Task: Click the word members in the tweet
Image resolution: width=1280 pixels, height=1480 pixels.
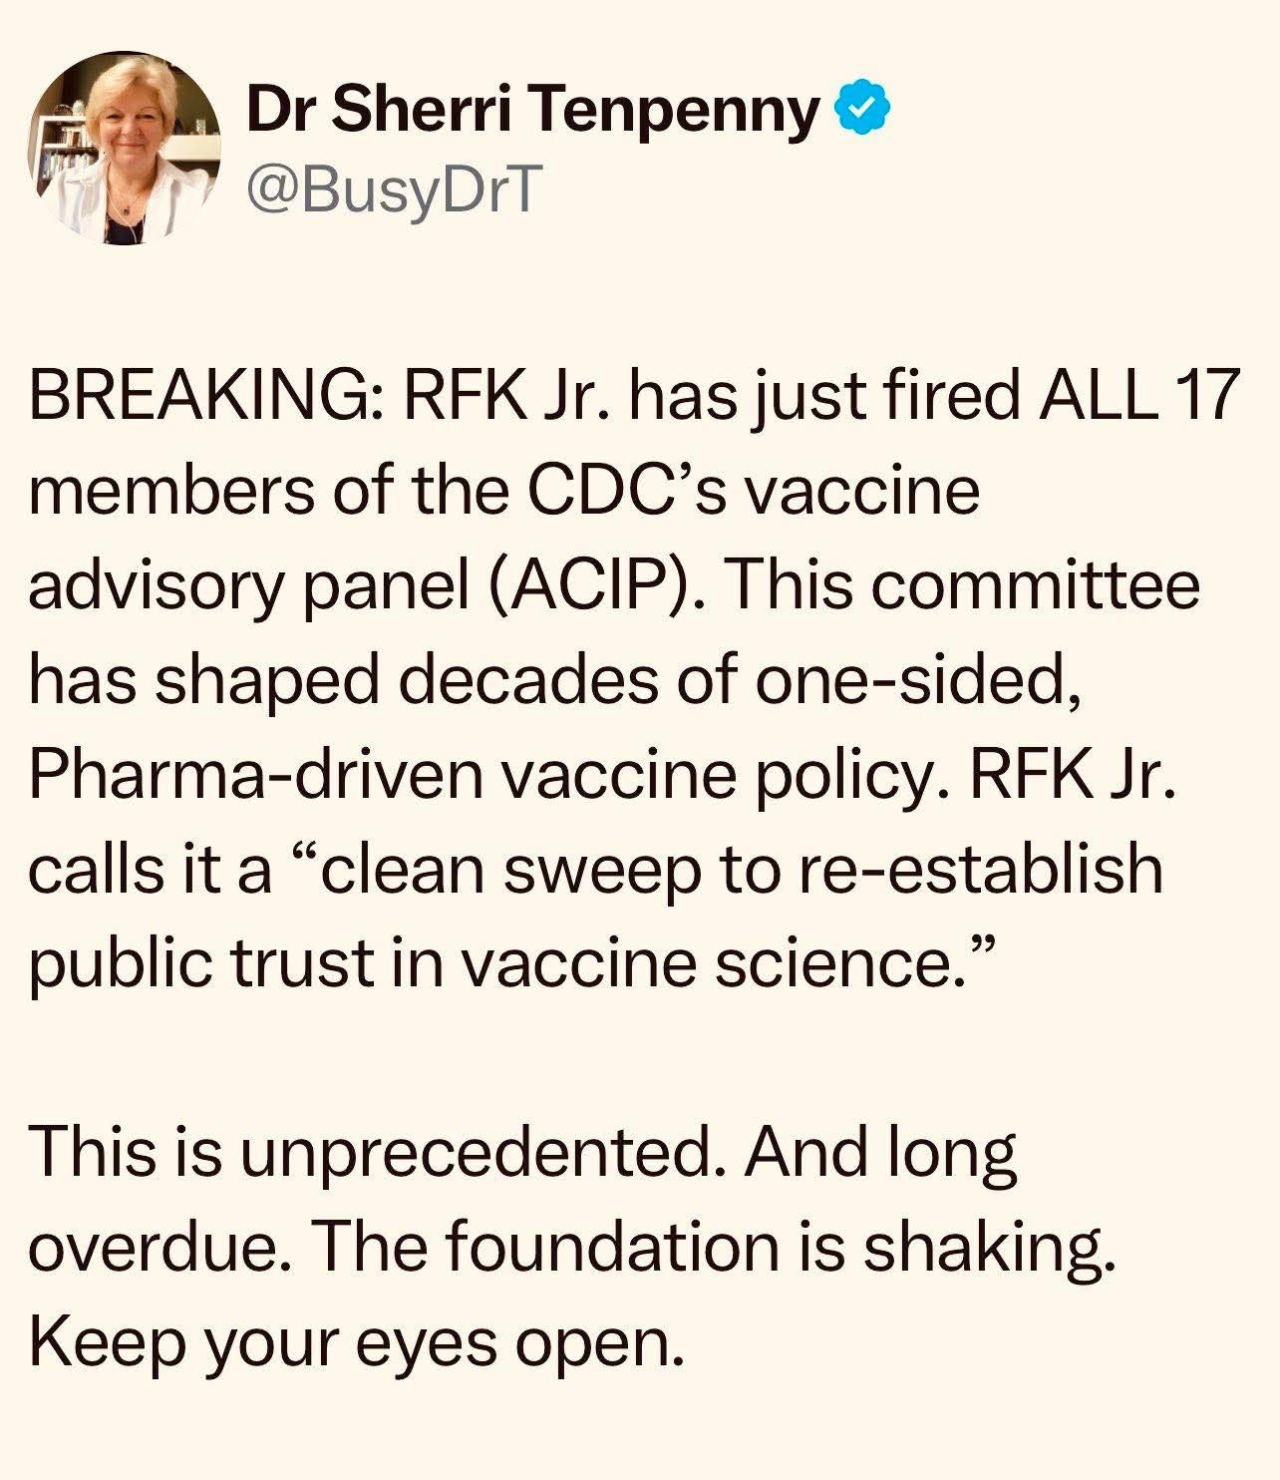Action: (169, 492)
